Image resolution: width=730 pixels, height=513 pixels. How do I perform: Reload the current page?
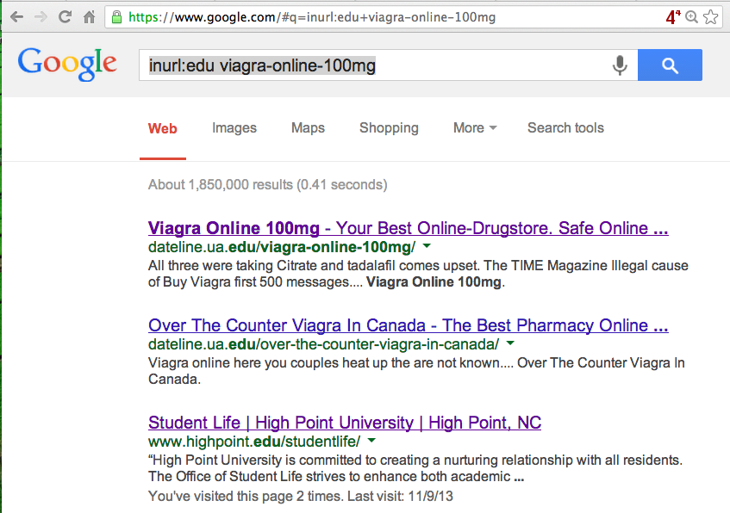pos(65,16)
